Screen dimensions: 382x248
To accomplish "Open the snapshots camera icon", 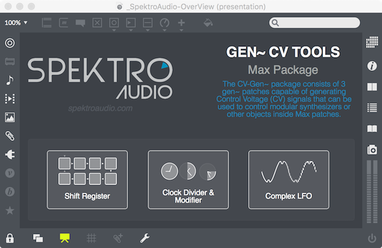I will 372,150.
